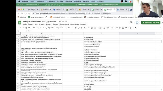163x91 pixels.
Task: Insert chart via toolbar icon
Action: pyautogui.click(x=123, y=28)
